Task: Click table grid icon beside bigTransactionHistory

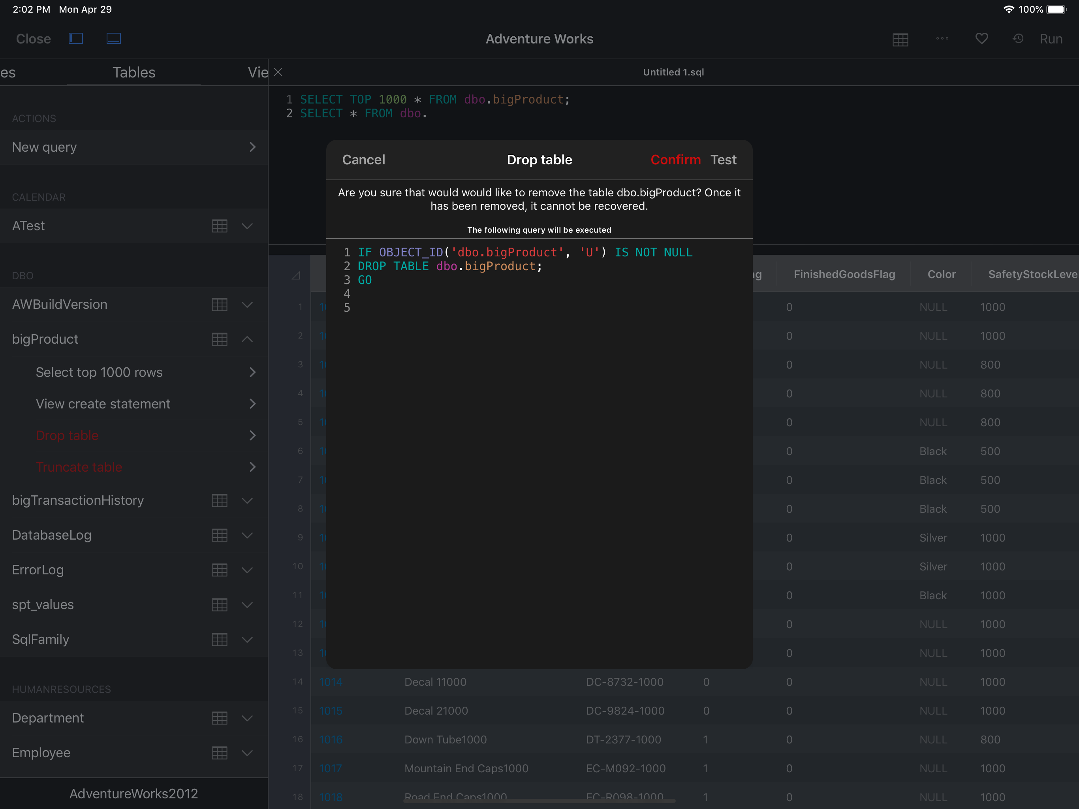Action: (x=220, y=500)
